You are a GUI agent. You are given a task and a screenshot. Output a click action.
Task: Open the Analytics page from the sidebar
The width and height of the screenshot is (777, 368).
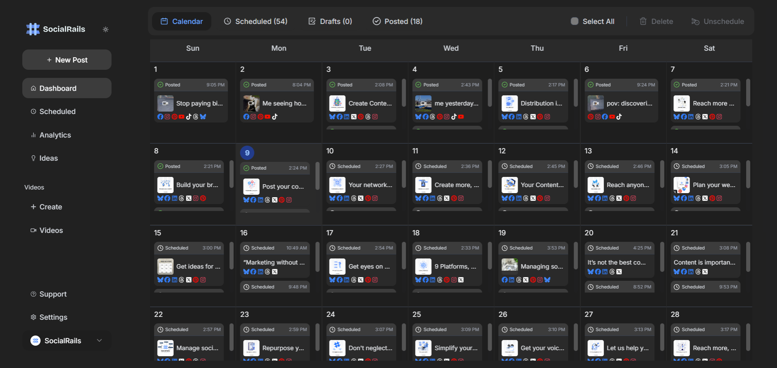coord(55,135)
